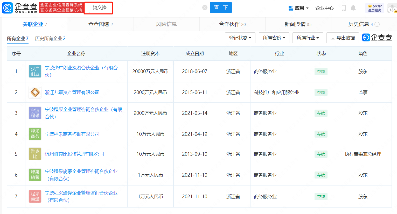
Task: Switch to 风险信息 tab
Action: [x=166, y=24]
